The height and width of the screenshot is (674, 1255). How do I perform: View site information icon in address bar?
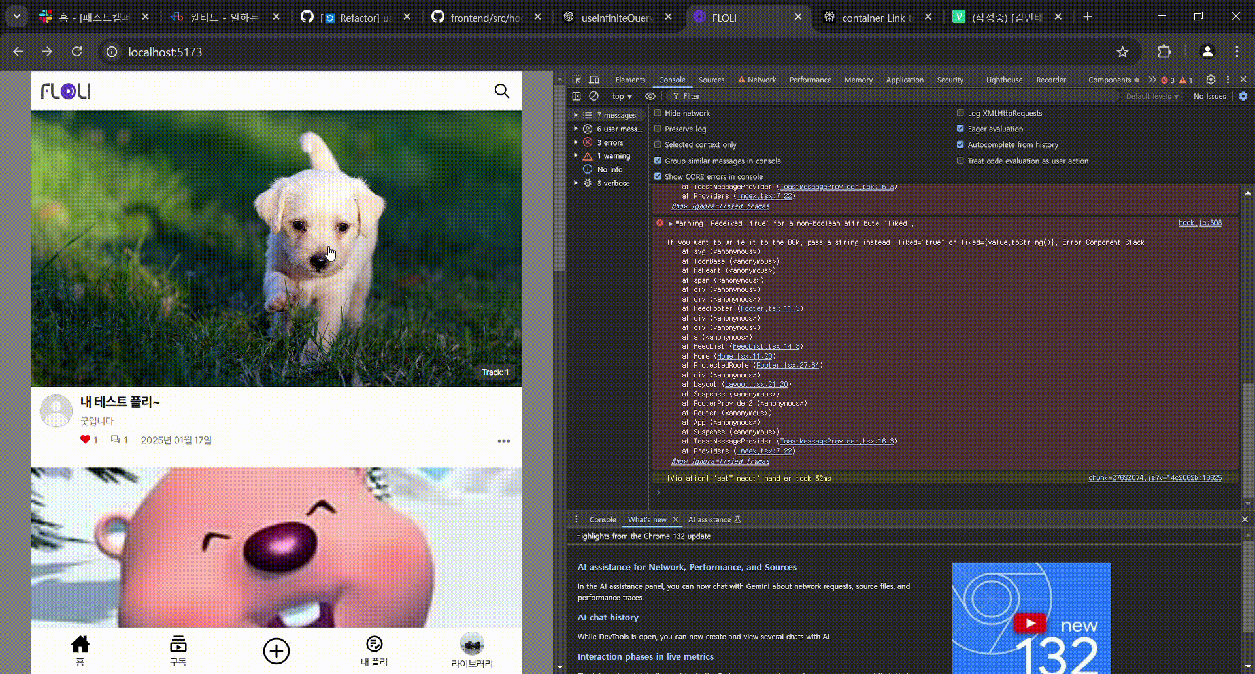point(112,52)
